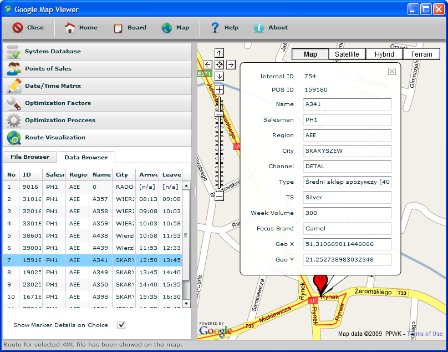The width and height of the screenshot is (448, 352).
Task: Open the About info icon
Action: (259, 28)
